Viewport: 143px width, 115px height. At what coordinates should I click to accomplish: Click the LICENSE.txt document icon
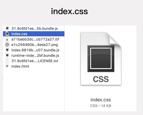click(7, 61)
